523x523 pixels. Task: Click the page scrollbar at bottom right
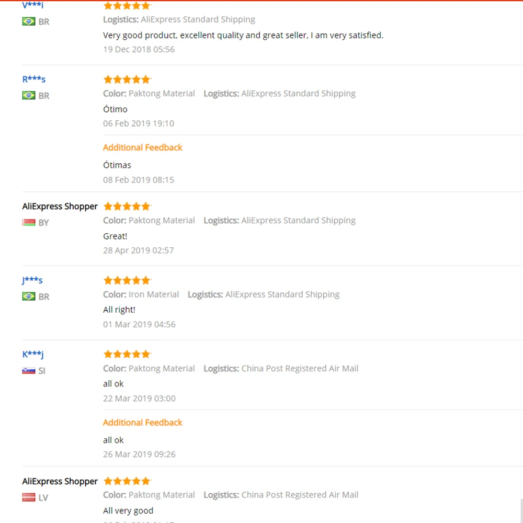521,510
